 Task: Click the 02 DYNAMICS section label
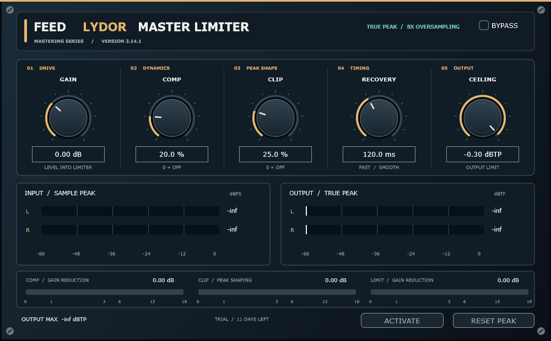[150, 68]
